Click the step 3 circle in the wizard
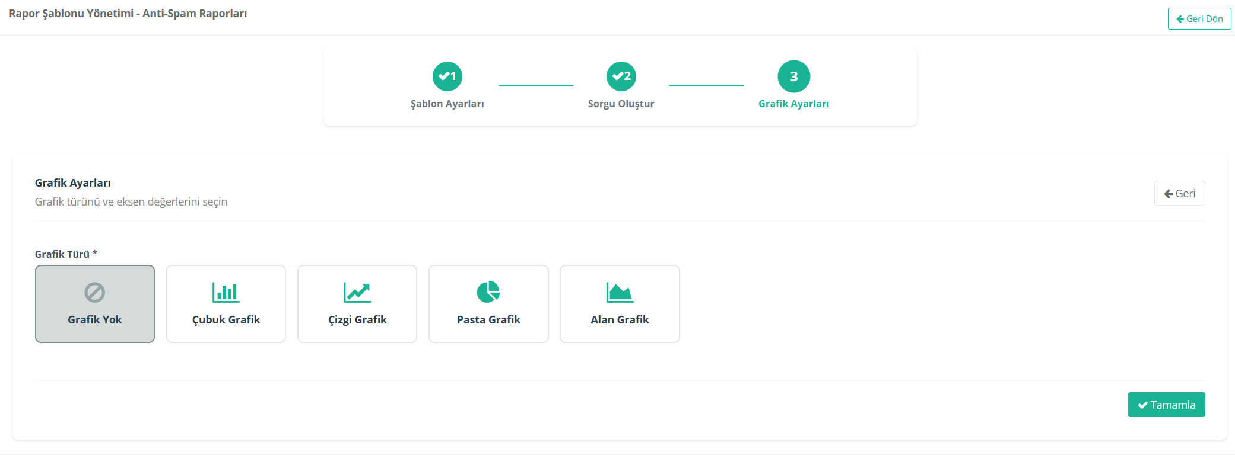 point(794,76)
